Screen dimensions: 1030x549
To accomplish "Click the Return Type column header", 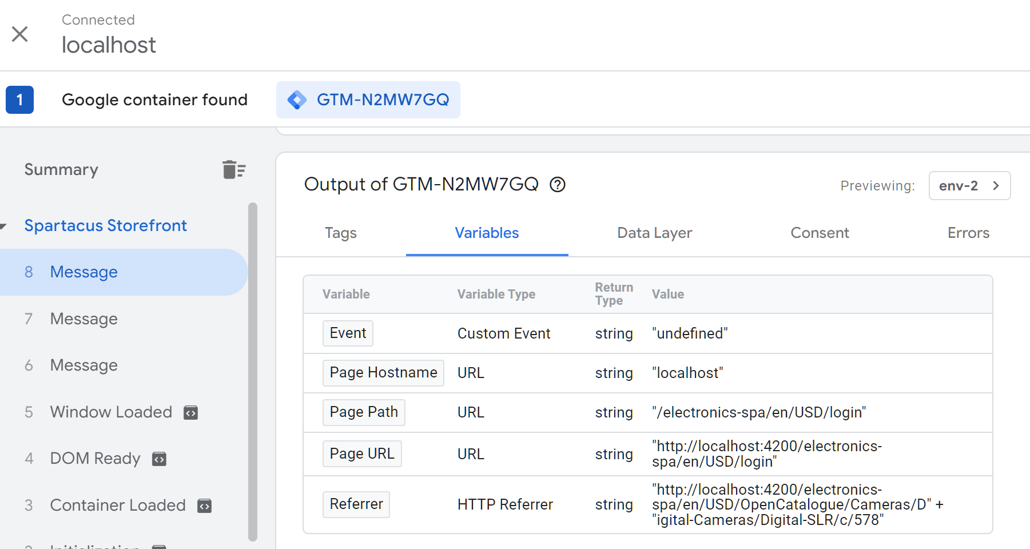I will (x=614, y=294).
